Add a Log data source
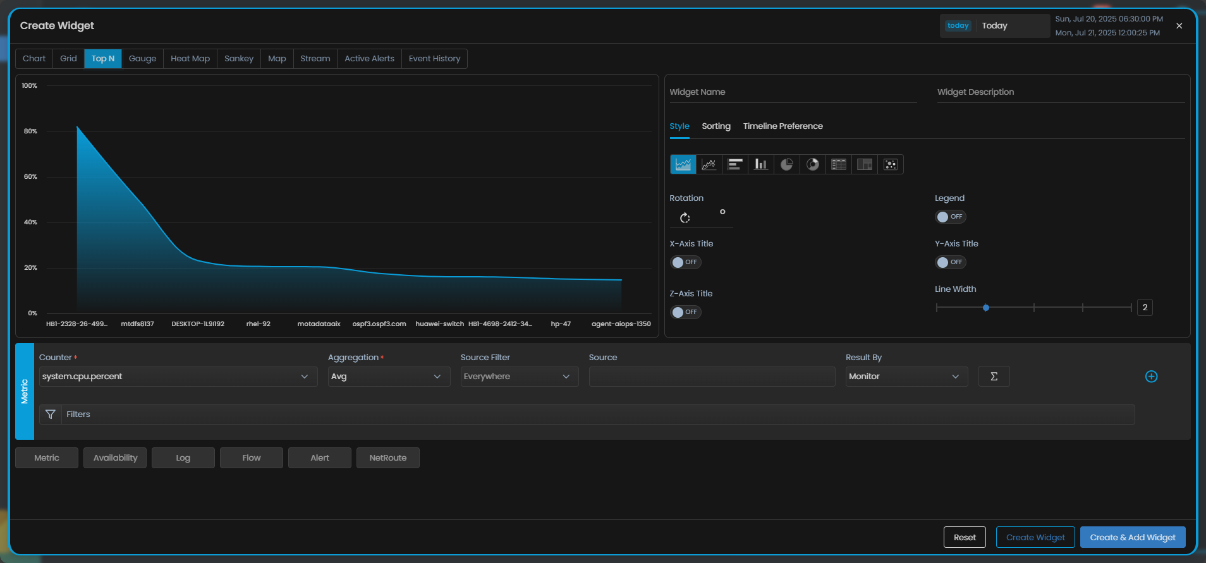Viewport: 1206px width, 563px height. tap(183, 458)
